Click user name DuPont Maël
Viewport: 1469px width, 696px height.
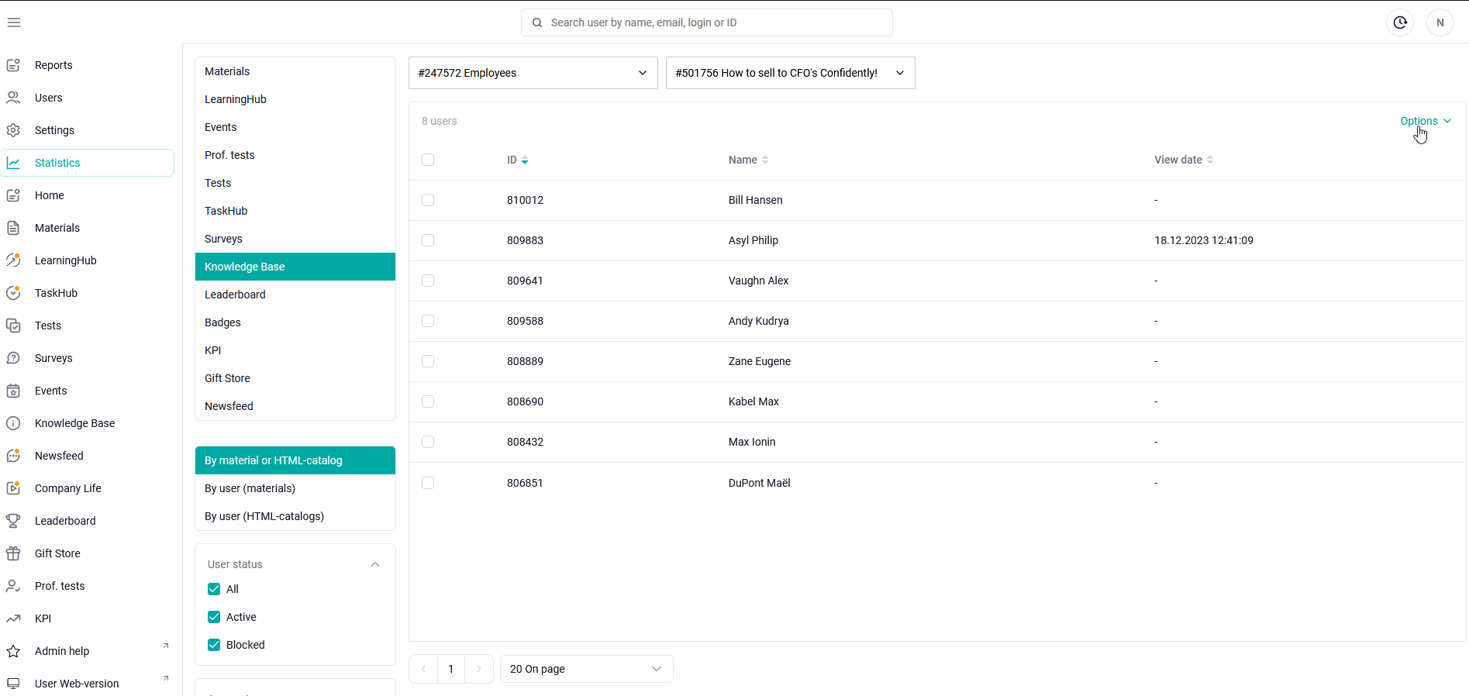click(x=760, y=483)
